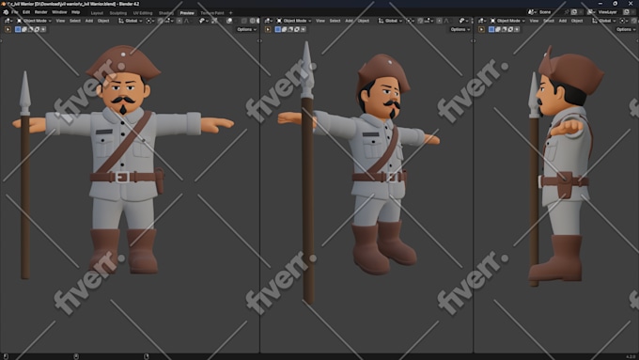This screenshot has width=639, height=360.
Task: Open Object Mode dropdown in middle viewport
Action: coord(294,21)
